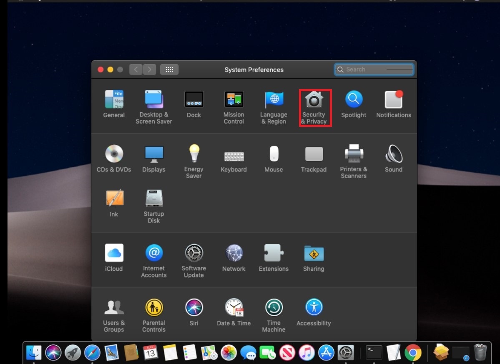
Task: Open the Extensions preferences pane
Action: [274, 258]
